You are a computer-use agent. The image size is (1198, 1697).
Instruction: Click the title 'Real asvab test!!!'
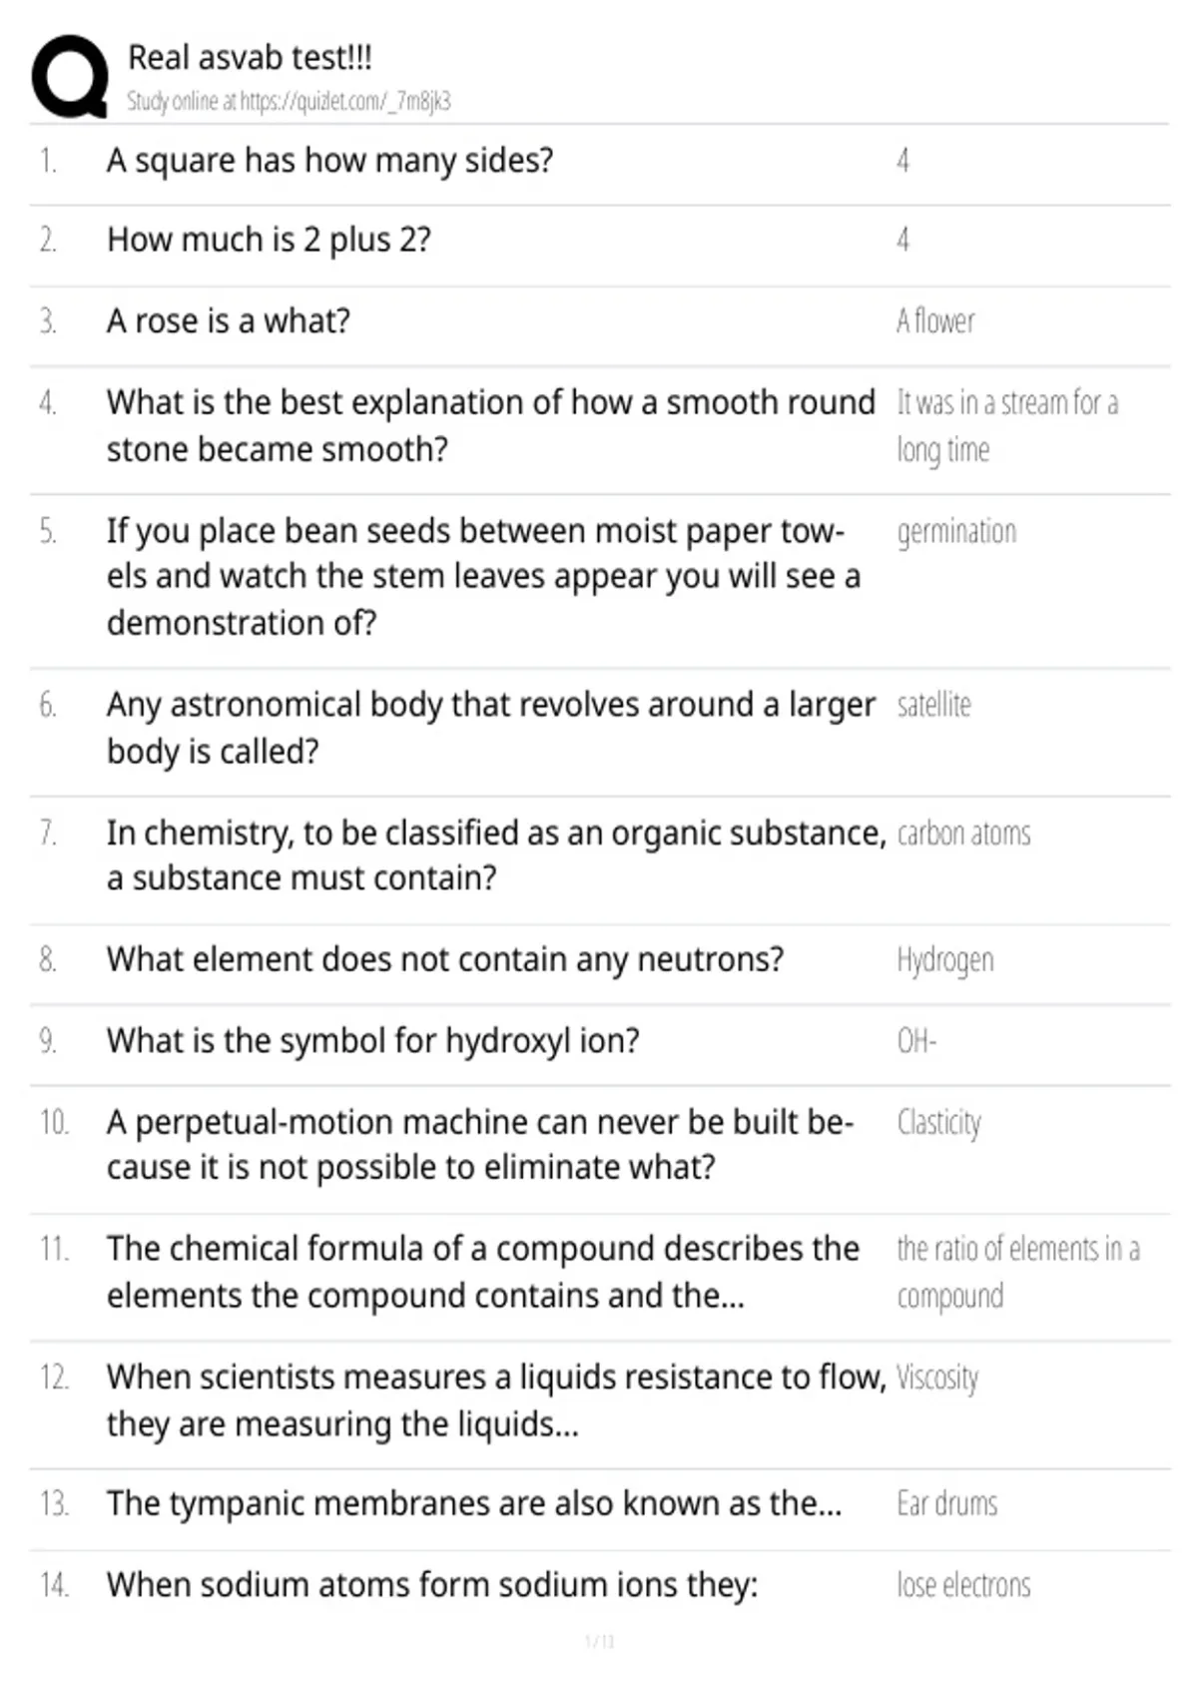tap(250, 58)
